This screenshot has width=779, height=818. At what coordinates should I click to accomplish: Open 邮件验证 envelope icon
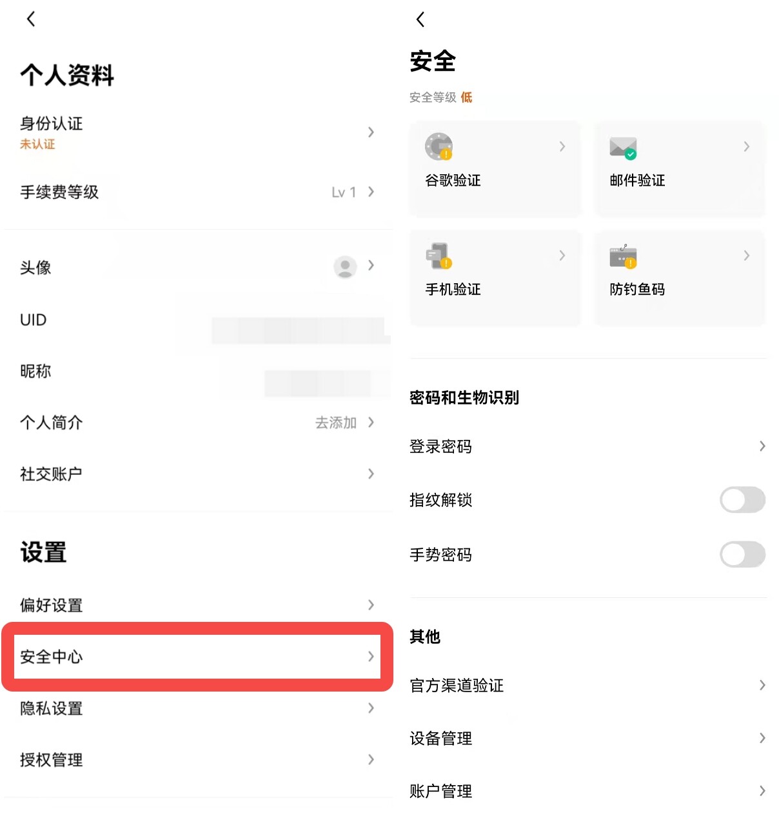(x=623, y=148)
